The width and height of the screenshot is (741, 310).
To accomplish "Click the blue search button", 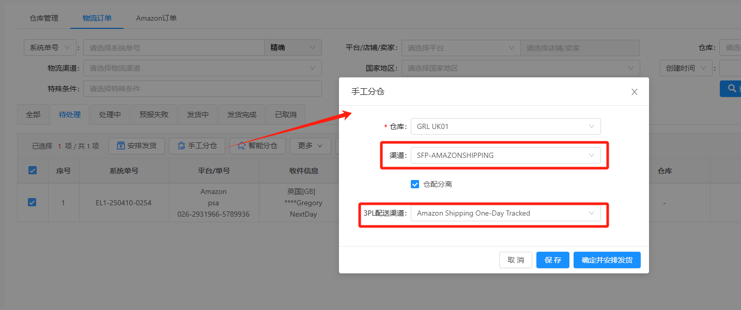I will click(731, 89).
